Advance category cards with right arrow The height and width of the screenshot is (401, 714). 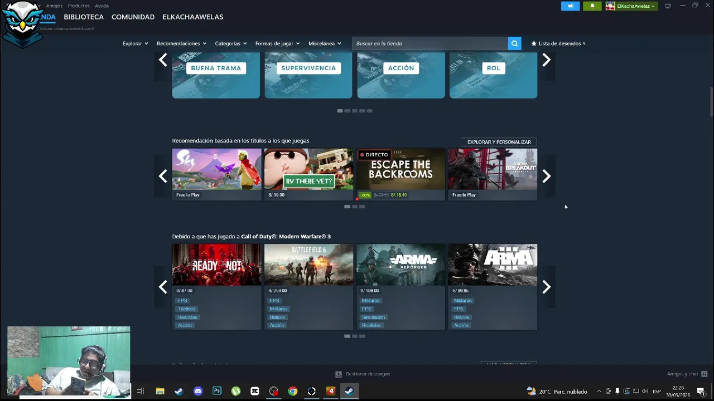[547, 60]
